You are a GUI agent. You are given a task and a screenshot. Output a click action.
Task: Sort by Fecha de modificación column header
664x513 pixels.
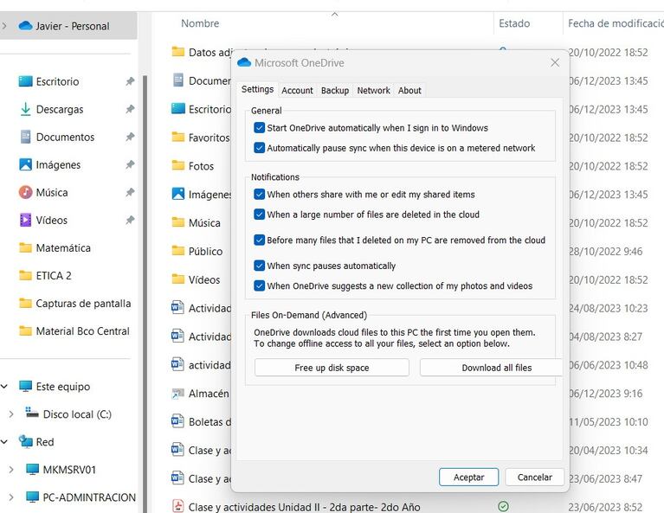click(616, 23)
